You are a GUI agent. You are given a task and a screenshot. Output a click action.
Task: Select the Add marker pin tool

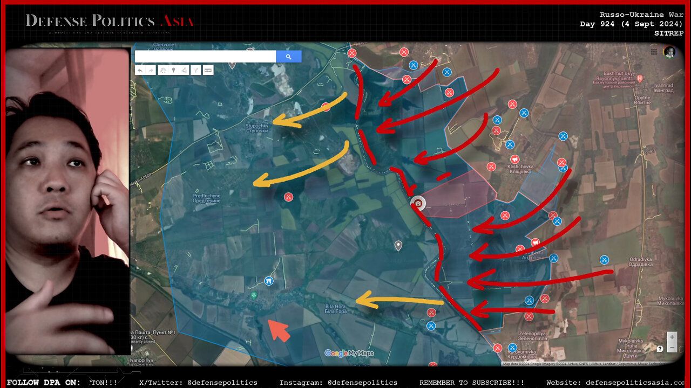pyautogui.click(x=173, y=70)
